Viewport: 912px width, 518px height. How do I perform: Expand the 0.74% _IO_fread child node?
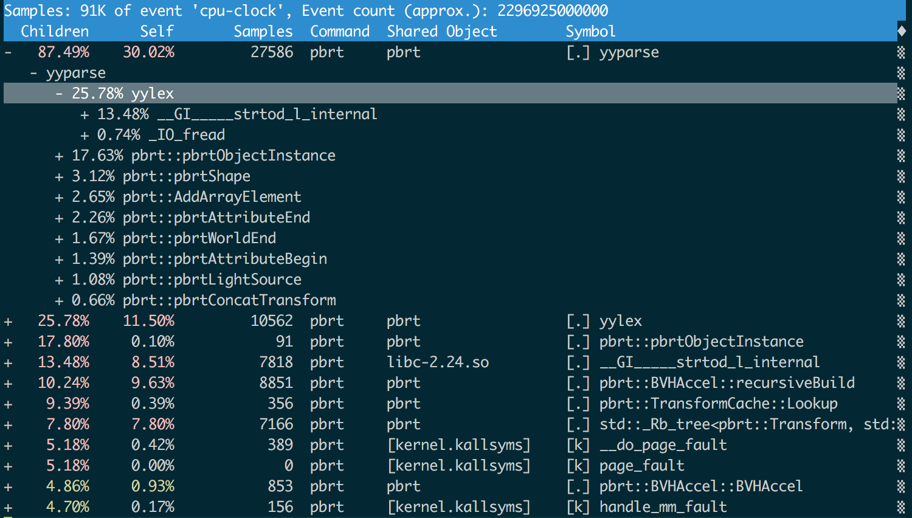[x=85, y=135]
